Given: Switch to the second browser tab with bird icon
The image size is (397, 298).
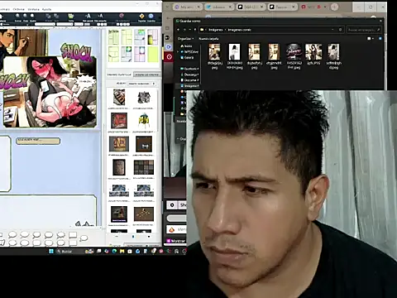Looking at the screenshot, I should tap(219, 7).
